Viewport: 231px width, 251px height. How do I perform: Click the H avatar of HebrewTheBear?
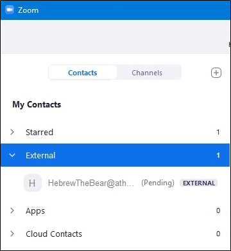(x=32, y=183)
